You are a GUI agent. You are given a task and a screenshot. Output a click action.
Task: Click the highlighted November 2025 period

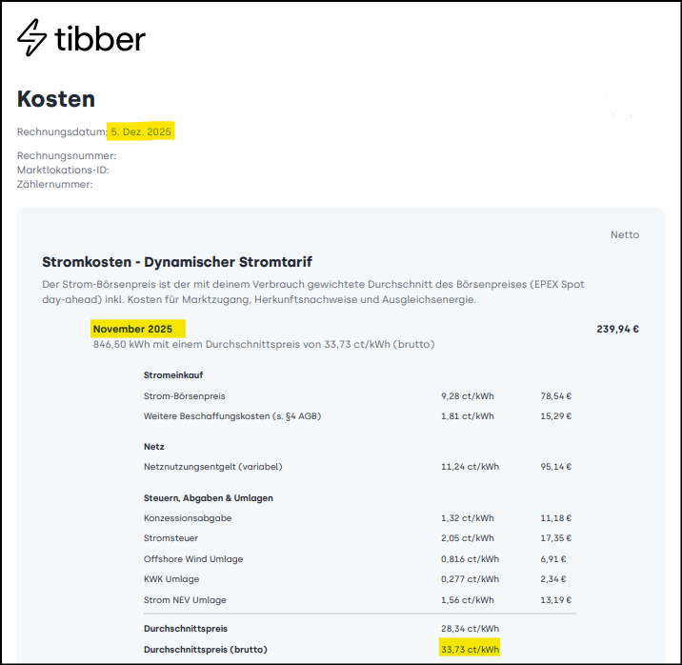coord(132,329)
